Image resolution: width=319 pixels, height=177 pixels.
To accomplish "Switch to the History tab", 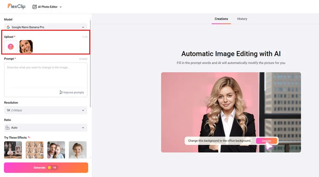I will [x=242, y=19].
